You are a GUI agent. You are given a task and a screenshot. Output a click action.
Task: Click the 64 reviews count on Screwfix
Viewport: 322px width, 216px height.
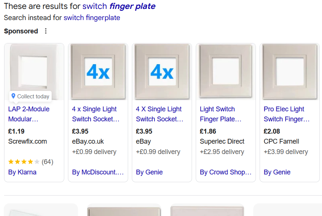click(48, 162)
